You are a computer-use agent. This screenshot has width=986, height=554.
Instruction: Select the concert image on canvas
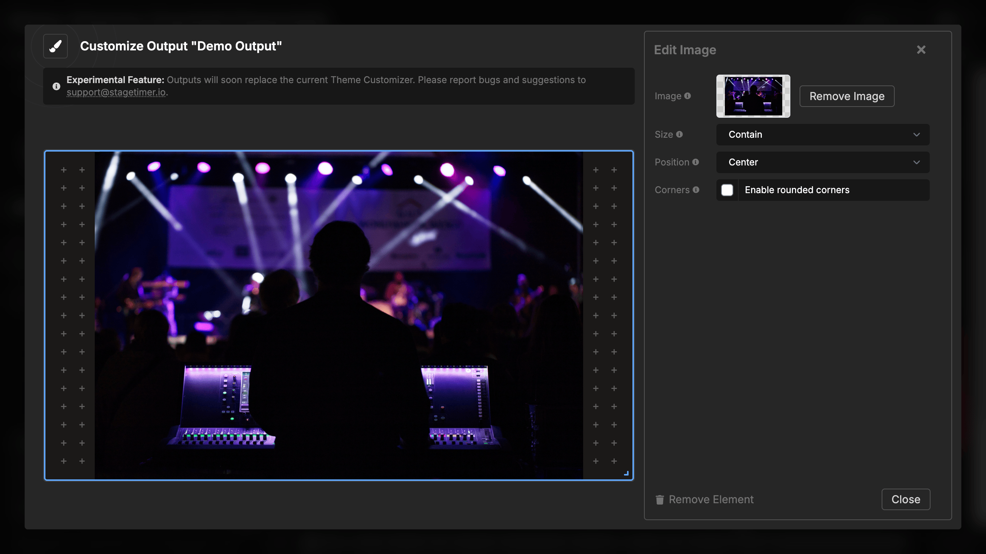point(339,315)
